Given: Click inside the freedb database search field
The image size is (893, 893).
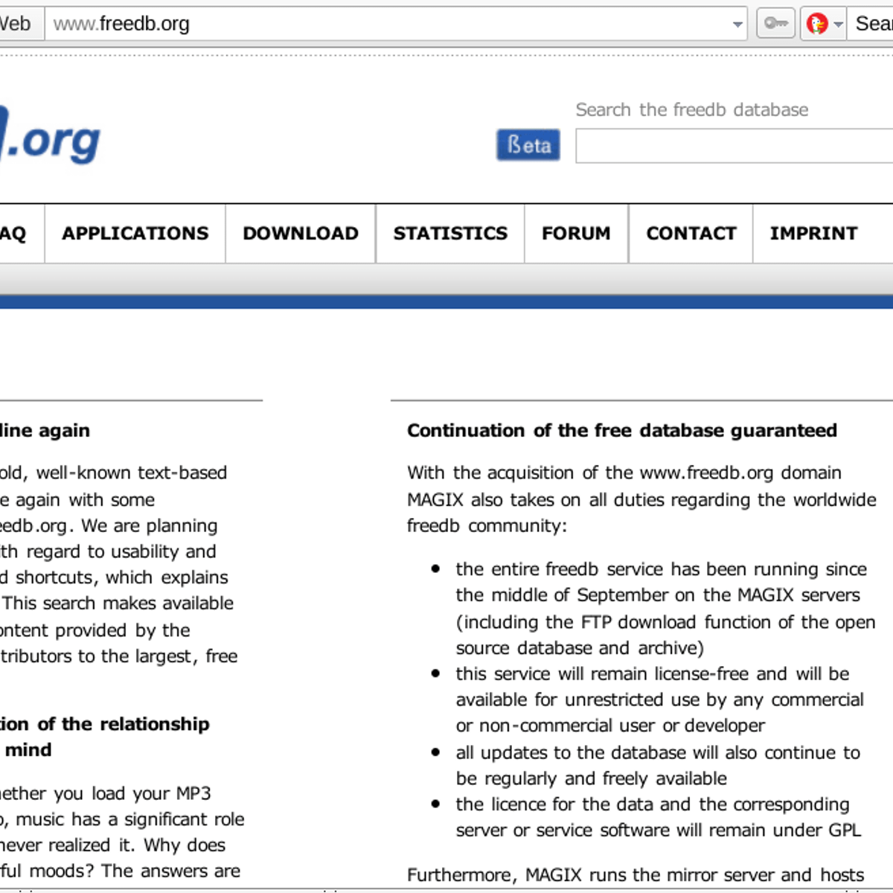Looking at the screenshot, I should pos(733,146).
